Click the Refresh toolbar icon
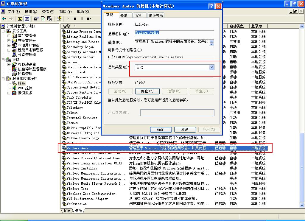The width and height of the screenshot is (305, 221). (43, 19)
